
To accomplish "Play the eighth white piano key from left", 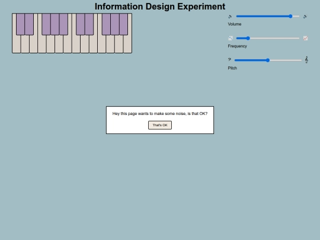I will [76, 44].
